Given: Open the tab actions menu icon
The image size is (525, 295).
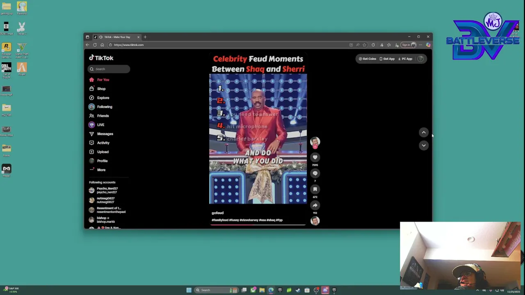Looking at the screenshot, I should (x=87, y=37).
